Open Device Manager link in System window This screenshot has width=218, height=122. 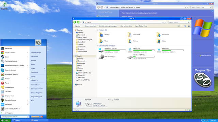point(104,16)
